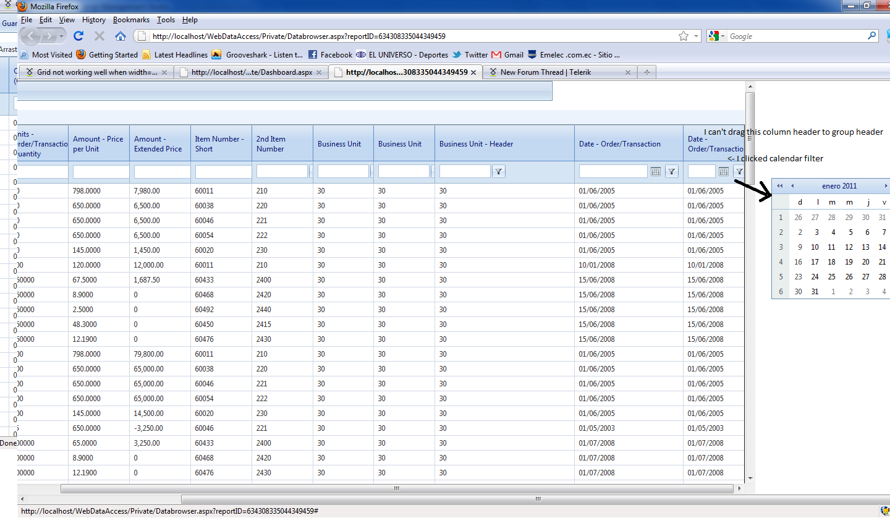Click the magnifier icon in Google search box
890x518 pixels.
(x=872, y=36)
